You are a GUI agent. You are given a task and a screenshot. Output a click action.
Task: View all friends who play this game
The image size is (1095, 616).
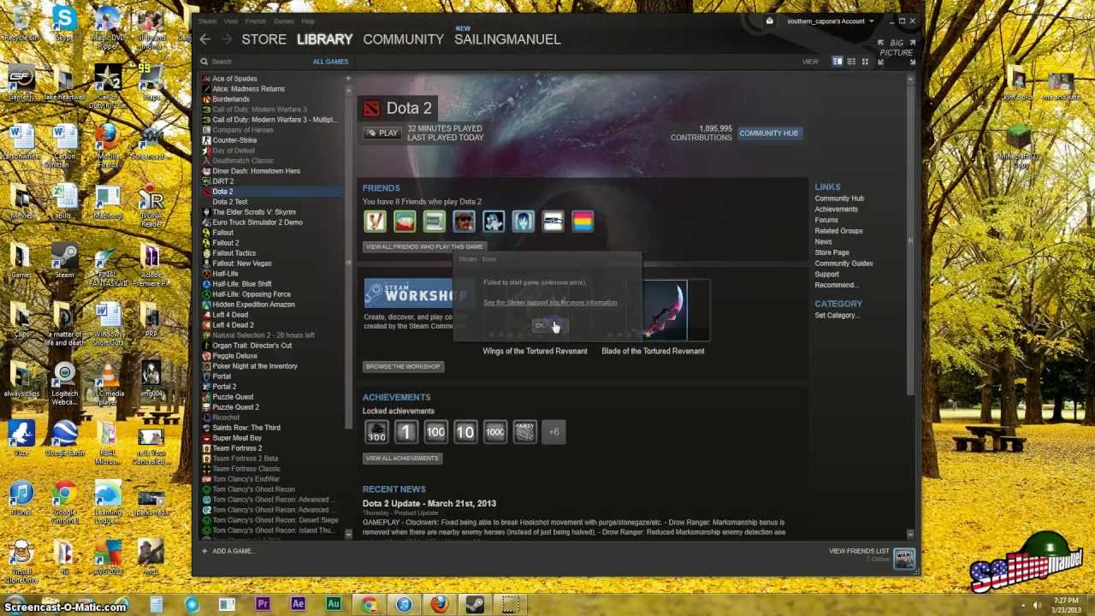pos(424,246)
